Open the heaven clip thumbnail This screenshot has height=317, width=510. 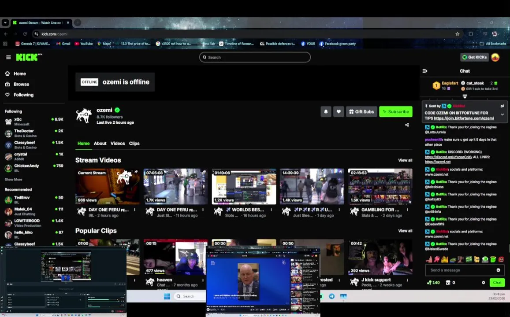pyautogui.click(x=175, y=257)
